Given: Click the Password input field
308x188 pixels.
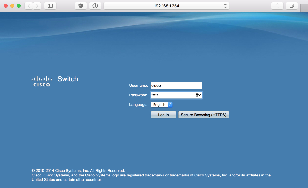Looking at the screenshot, I should coord(176,95).
